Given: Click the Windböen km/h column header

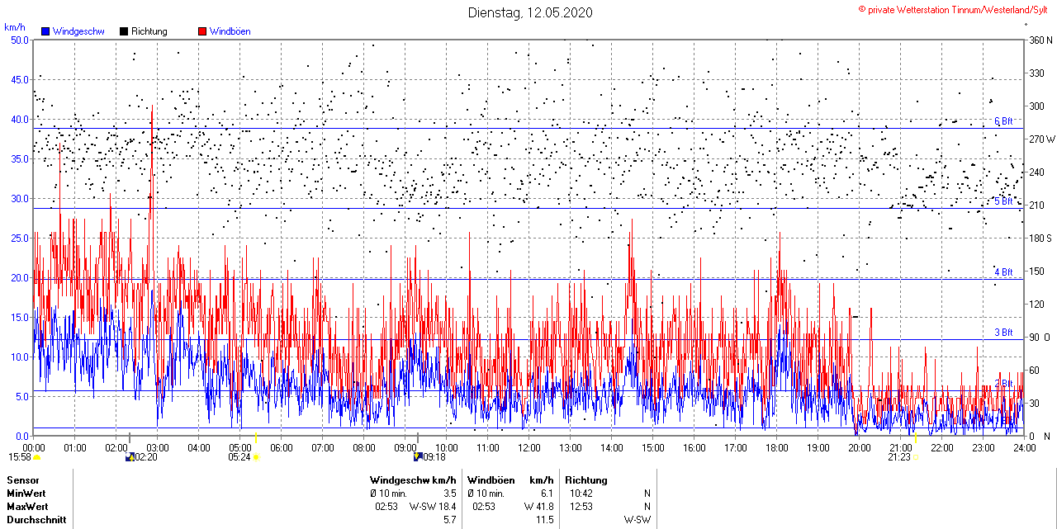Looking at the screenshot, I should (510, 479).
